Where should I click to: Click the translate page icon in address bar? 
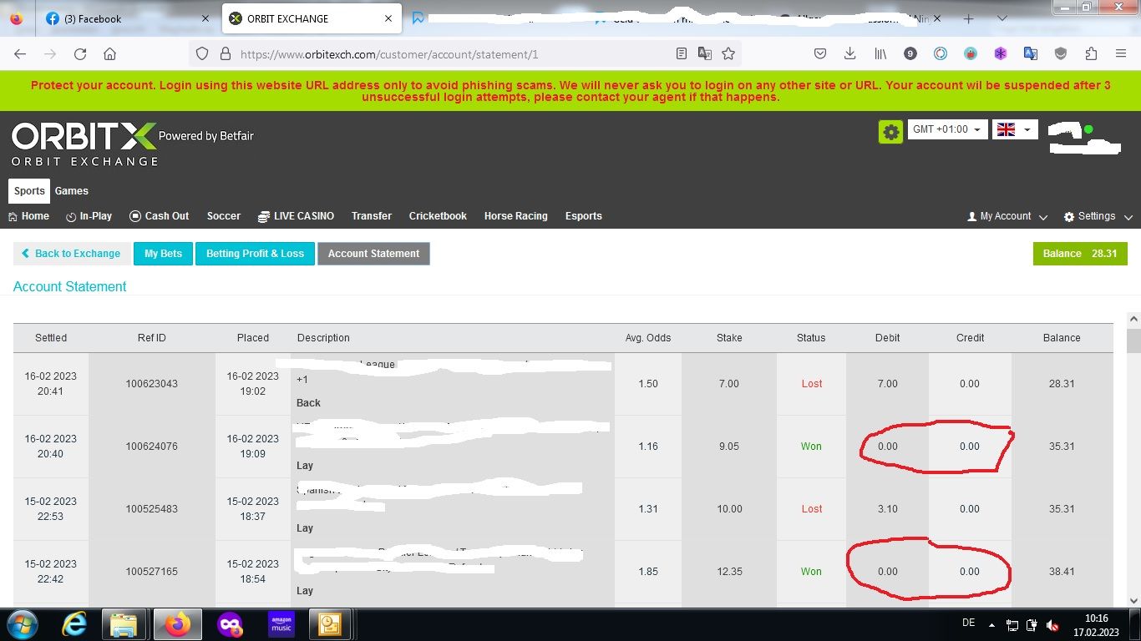(705, 53)
